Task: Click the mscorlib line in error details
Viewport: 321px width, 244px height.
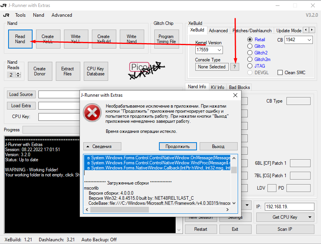Action: click(91, 188)
